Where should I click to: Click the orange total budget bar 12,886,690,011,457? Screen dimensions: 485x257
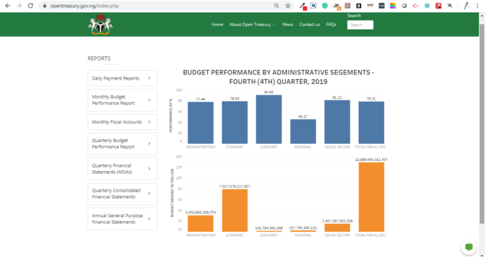pyautogui.click(x=371, y=197)
